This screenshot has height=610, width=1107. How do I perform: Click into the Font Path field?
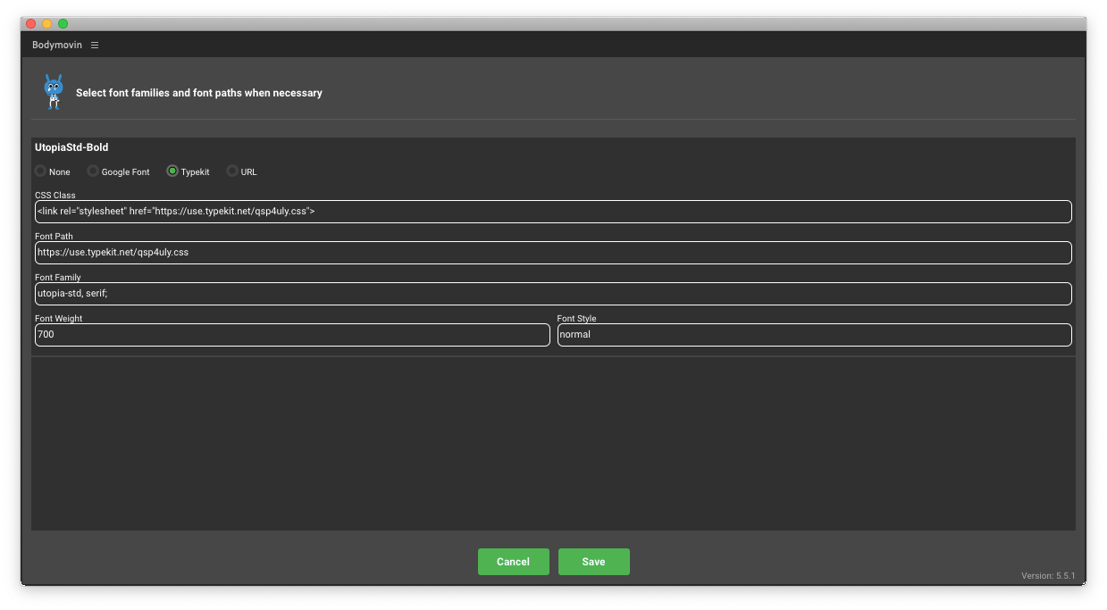click(x=553, y=253)
